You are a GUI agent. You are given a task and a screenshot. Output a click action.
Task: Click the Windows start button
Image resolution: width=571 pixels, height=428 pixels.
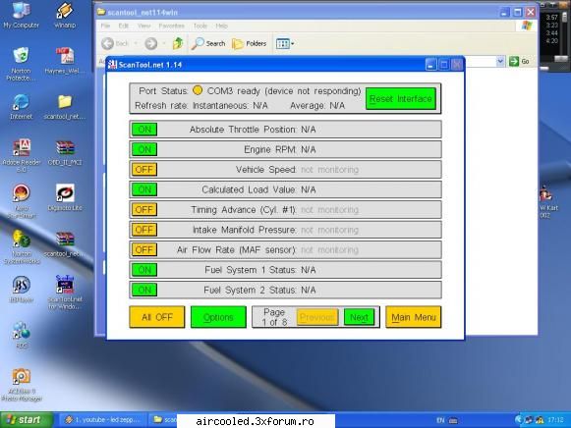point(26,419)
